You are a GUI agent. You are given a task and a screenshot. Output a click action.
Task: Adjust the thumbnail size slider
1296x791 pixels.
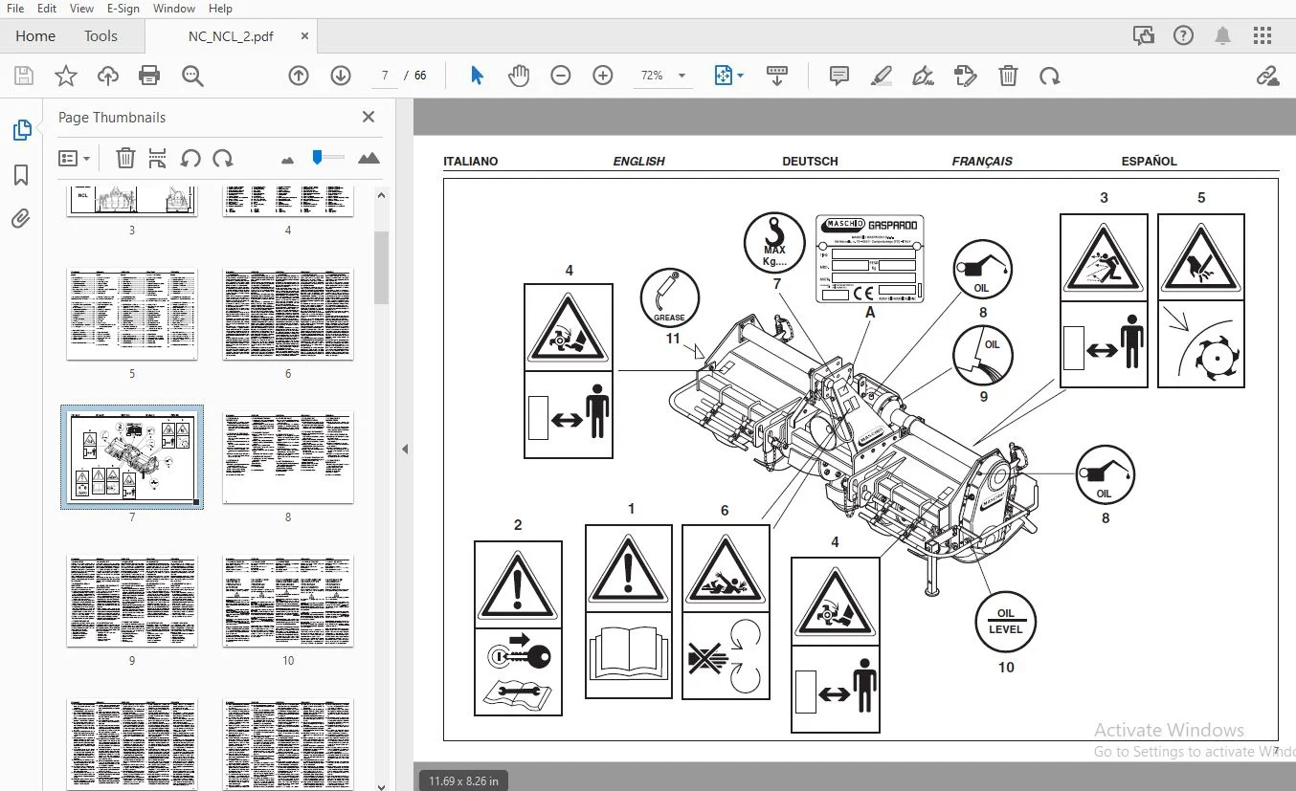coord(328,157)
